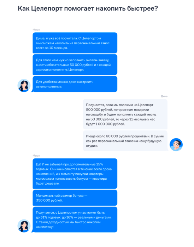Click the message about дополнительные 15% годовых

click(x=75, y=174)
